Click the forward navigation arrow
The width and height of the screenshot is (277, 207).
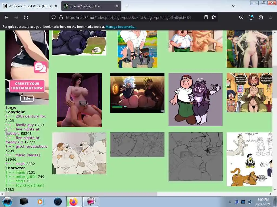16,18
